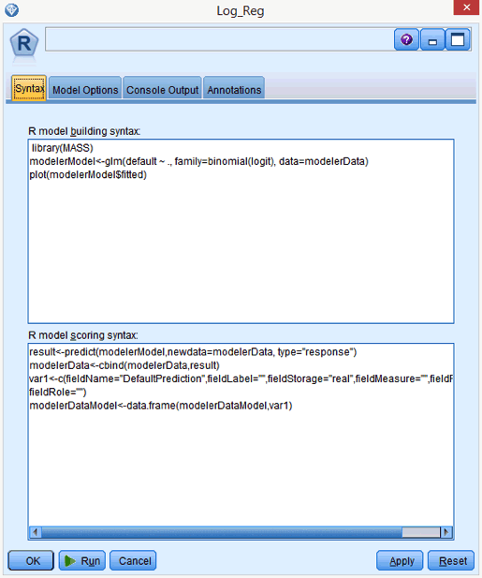Select the Annotations tab
The height and width of the screenshot is (578, 482).
click(x=234, y=89)
